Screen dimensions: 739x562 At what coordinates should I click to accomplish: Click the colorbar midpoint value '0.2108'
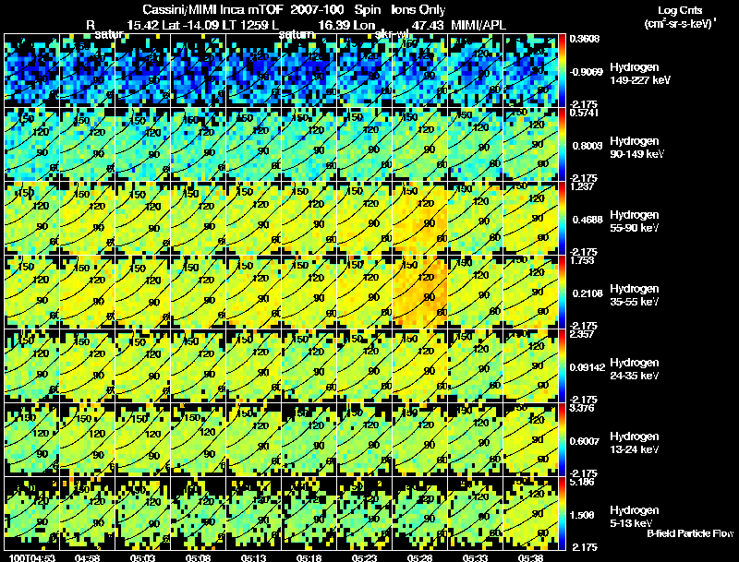click(x=587, y=293)
